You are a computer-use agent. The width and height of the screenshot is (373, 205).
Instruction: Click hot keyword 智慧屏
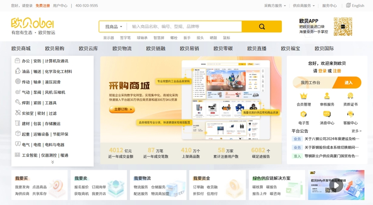(x=159, y=38)
